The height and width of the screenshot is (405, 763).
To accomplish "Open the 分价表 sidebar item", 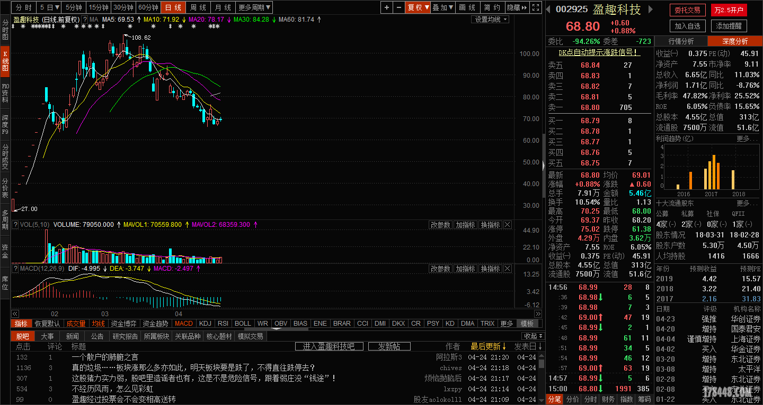I will 5,188.
